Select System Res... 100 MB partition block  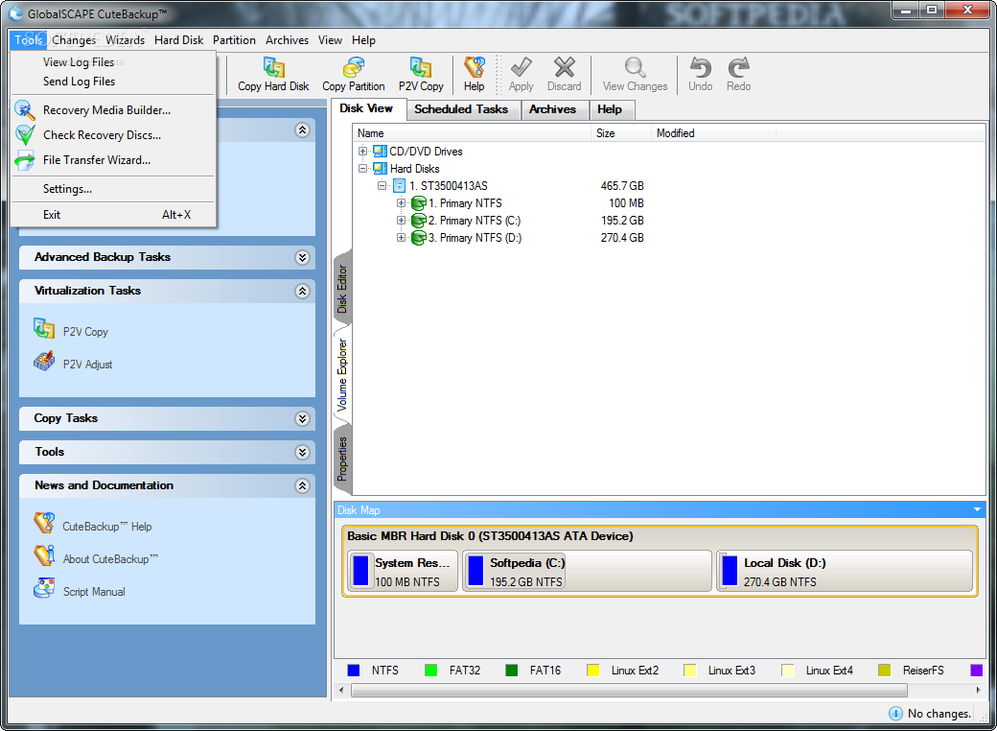(403, 572)
